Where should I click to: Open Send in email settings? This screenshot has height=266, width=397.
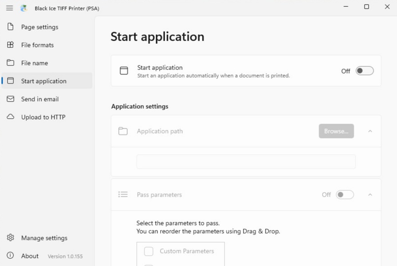[x=47, y=99]
